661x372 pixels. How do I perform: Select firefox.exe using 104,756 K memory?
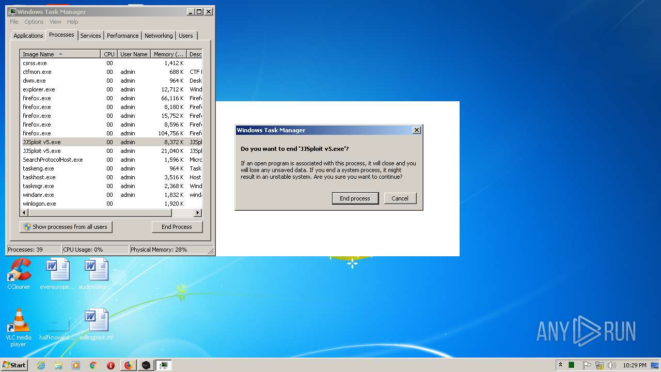tap(111, 133)
